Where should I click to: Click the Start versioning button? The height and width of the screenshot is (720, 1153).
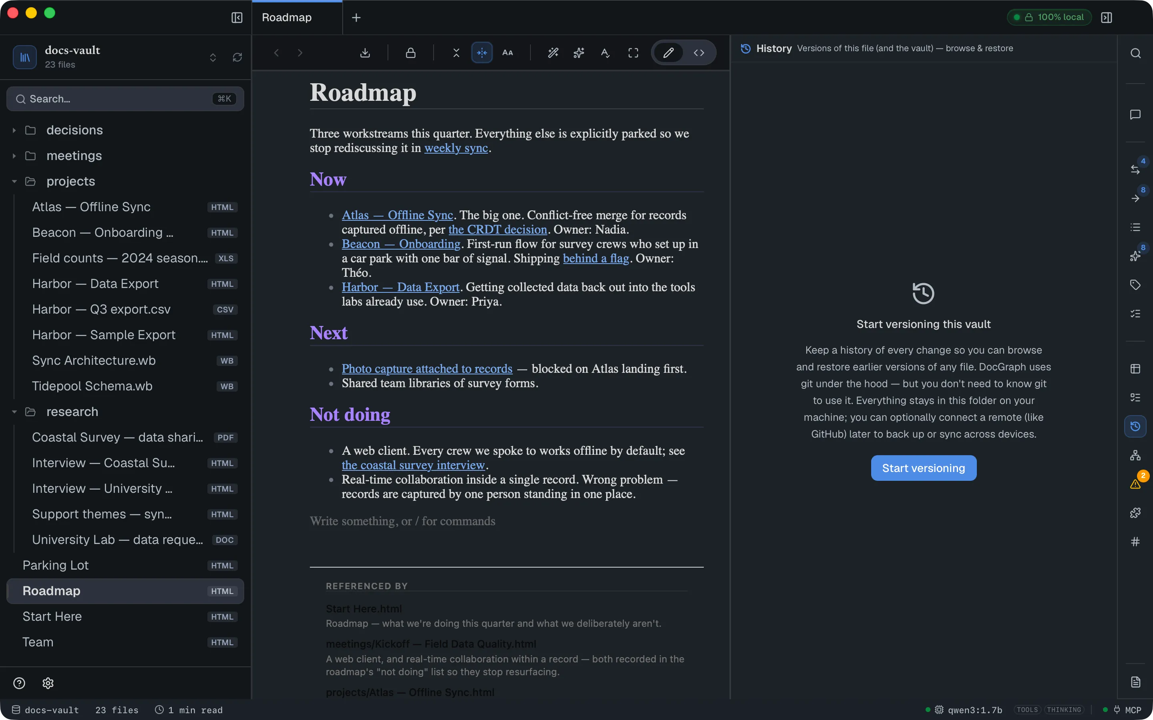click(923, 468)
